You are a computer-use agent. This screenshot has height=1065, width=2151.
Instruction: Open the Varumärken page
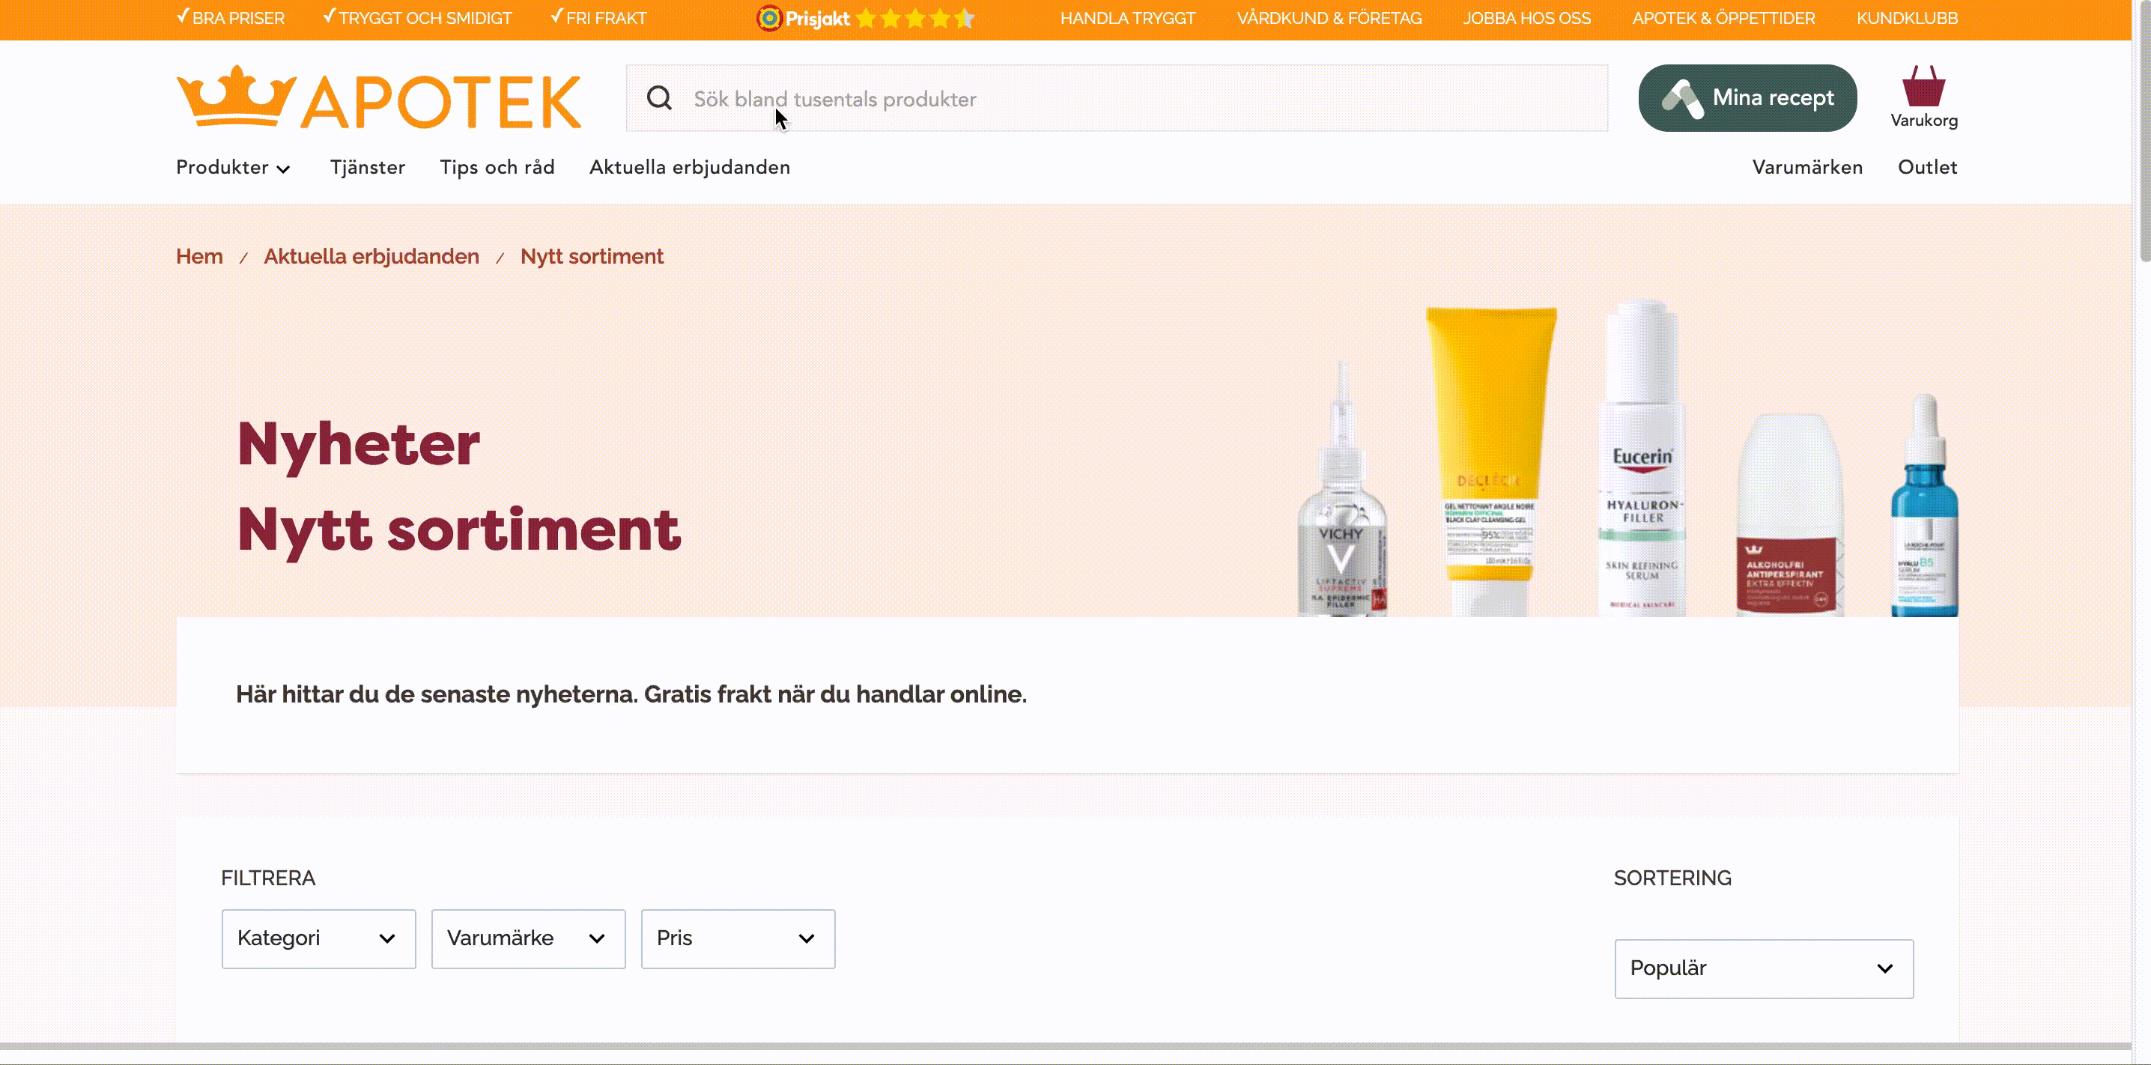[1807, 167]
